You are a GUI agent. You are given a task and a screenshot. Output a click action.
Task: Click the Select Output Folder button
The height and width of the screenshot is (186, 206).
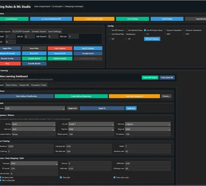tap(94, 19)
